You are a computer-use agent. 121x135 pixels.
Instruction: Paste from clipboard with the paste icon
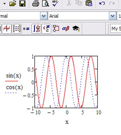(x=89, y=3)
